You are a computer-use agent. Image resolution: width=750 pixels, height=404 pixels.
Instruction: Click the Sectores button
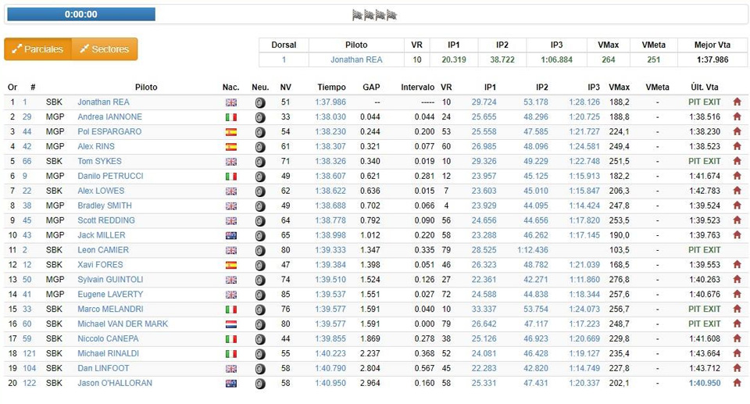[105, 48]
